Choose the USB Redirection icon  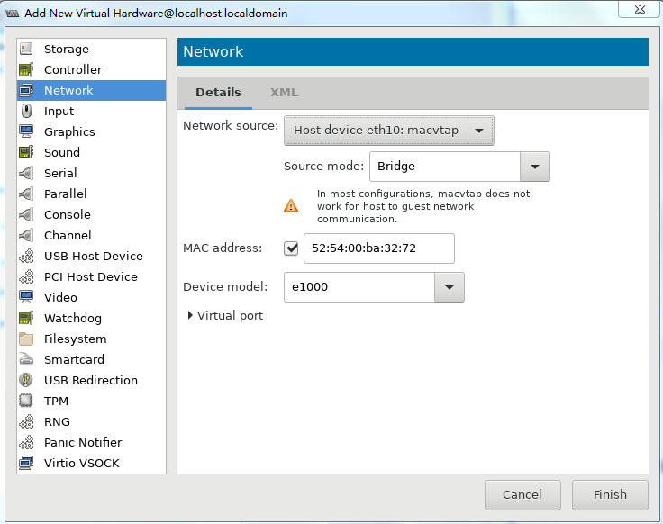[x=26, y=380]
